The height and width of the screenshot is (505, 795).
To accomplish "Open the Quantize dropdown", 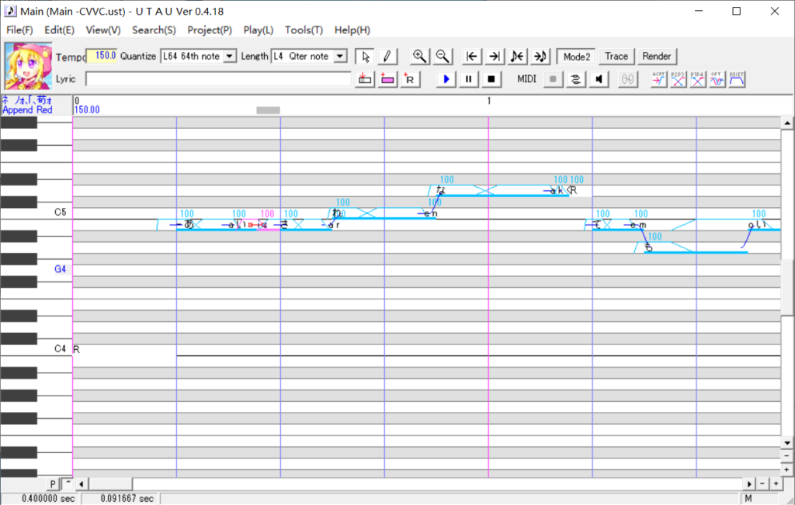I will point(230,57).
